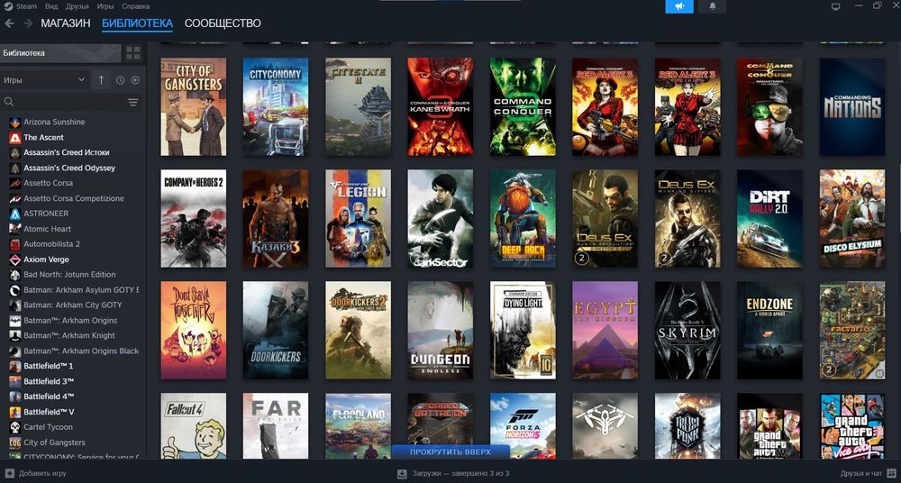Screen dimensions: 901x483
Task: Select The Ascent in the game list
Action: point(43,138)
